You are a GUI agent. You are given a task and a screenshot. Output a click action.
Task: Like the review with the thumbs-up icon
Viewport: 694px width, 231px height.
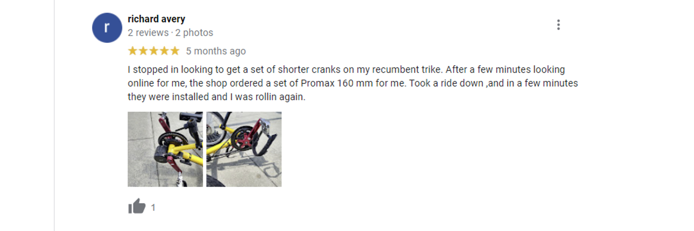137,207
